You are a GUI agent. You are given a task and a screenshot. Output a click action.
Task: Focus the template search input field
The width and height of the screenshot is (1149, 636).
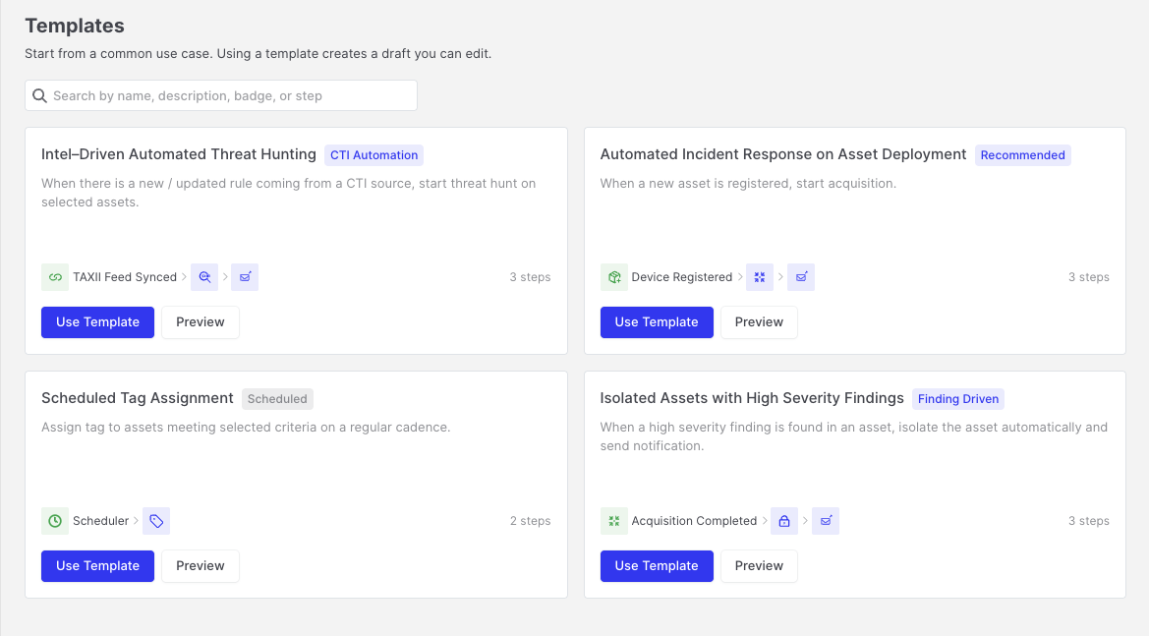221,96
